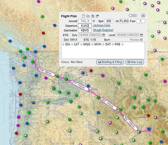Follow the Skagit Regional airport link

coord(103,30)
